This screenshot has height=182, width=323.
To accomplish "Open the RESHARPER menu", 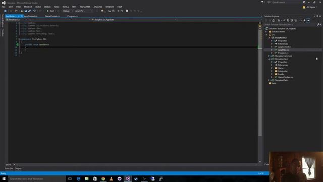I will pos(85,7).
